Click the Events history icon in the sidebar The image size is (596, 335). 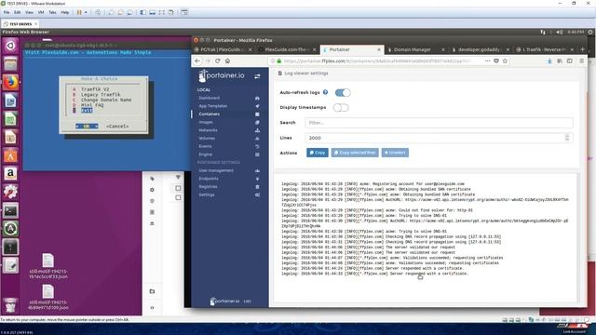257,146
